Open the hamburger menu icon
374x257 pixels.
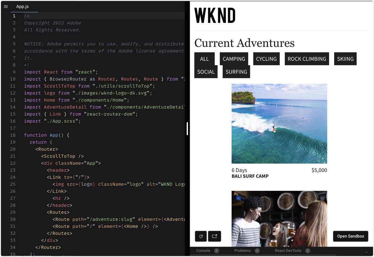tap(6, 6)
